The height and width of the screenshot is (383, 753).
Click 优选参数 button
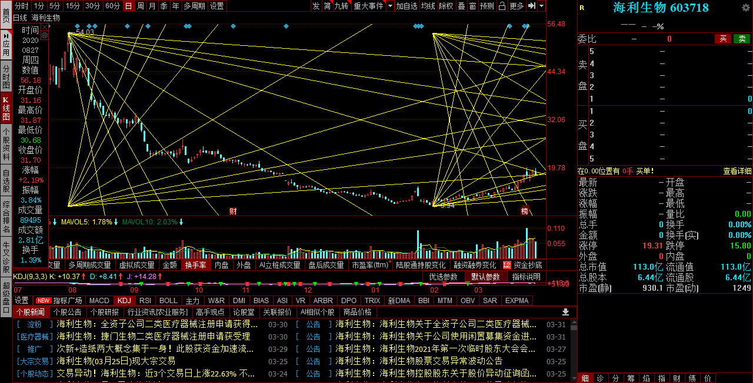(x=444, y=277)
